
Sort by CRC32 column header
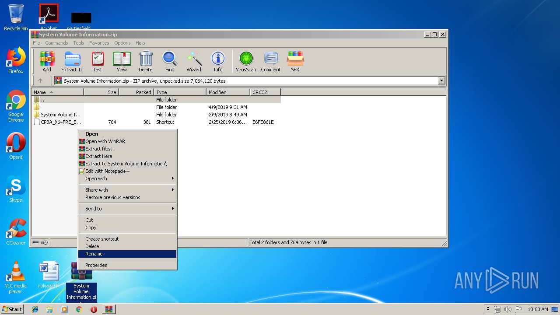265,92
